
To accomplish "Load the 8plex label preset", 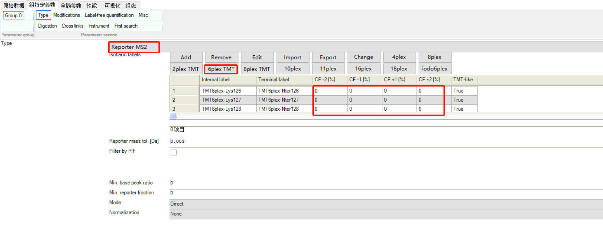I will click(x=434, y=57).
